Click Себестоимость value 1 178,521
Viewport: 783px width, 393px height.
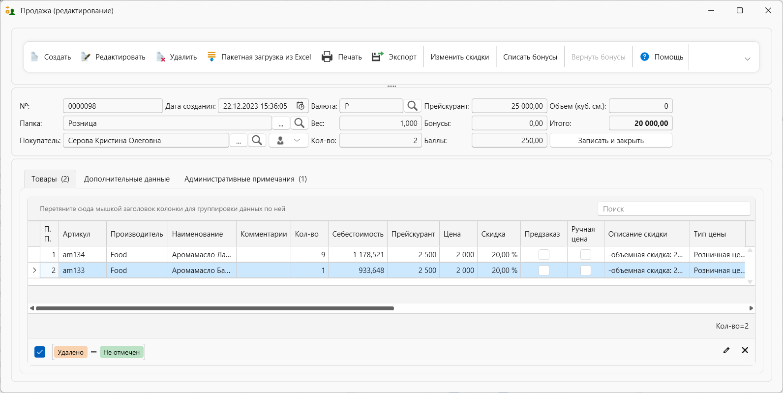(358, 255)
